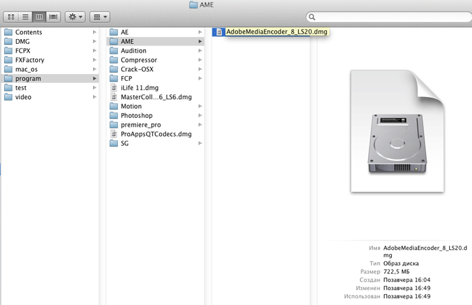The width and height of the screenshot is (472, 305).
Task: Expand the video folder arrow
Action: pyautogui.click(x=94, y=97)
